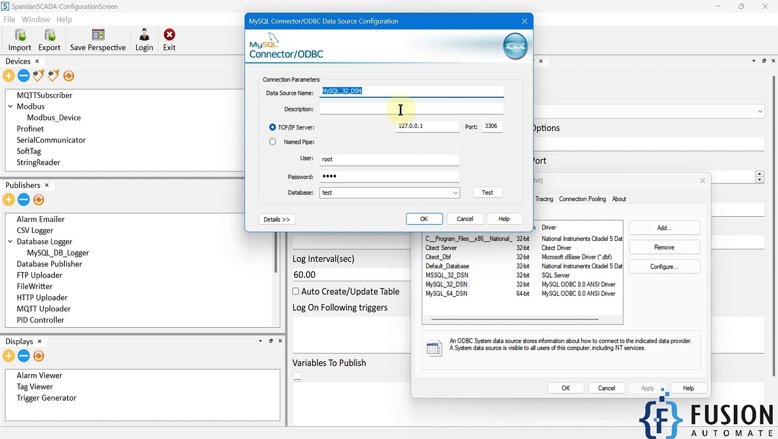Viewport: 778px width, 439px height.
Task: Refresh the Publishers panel list
Action: pyautogui.click(x=39, y=200)
